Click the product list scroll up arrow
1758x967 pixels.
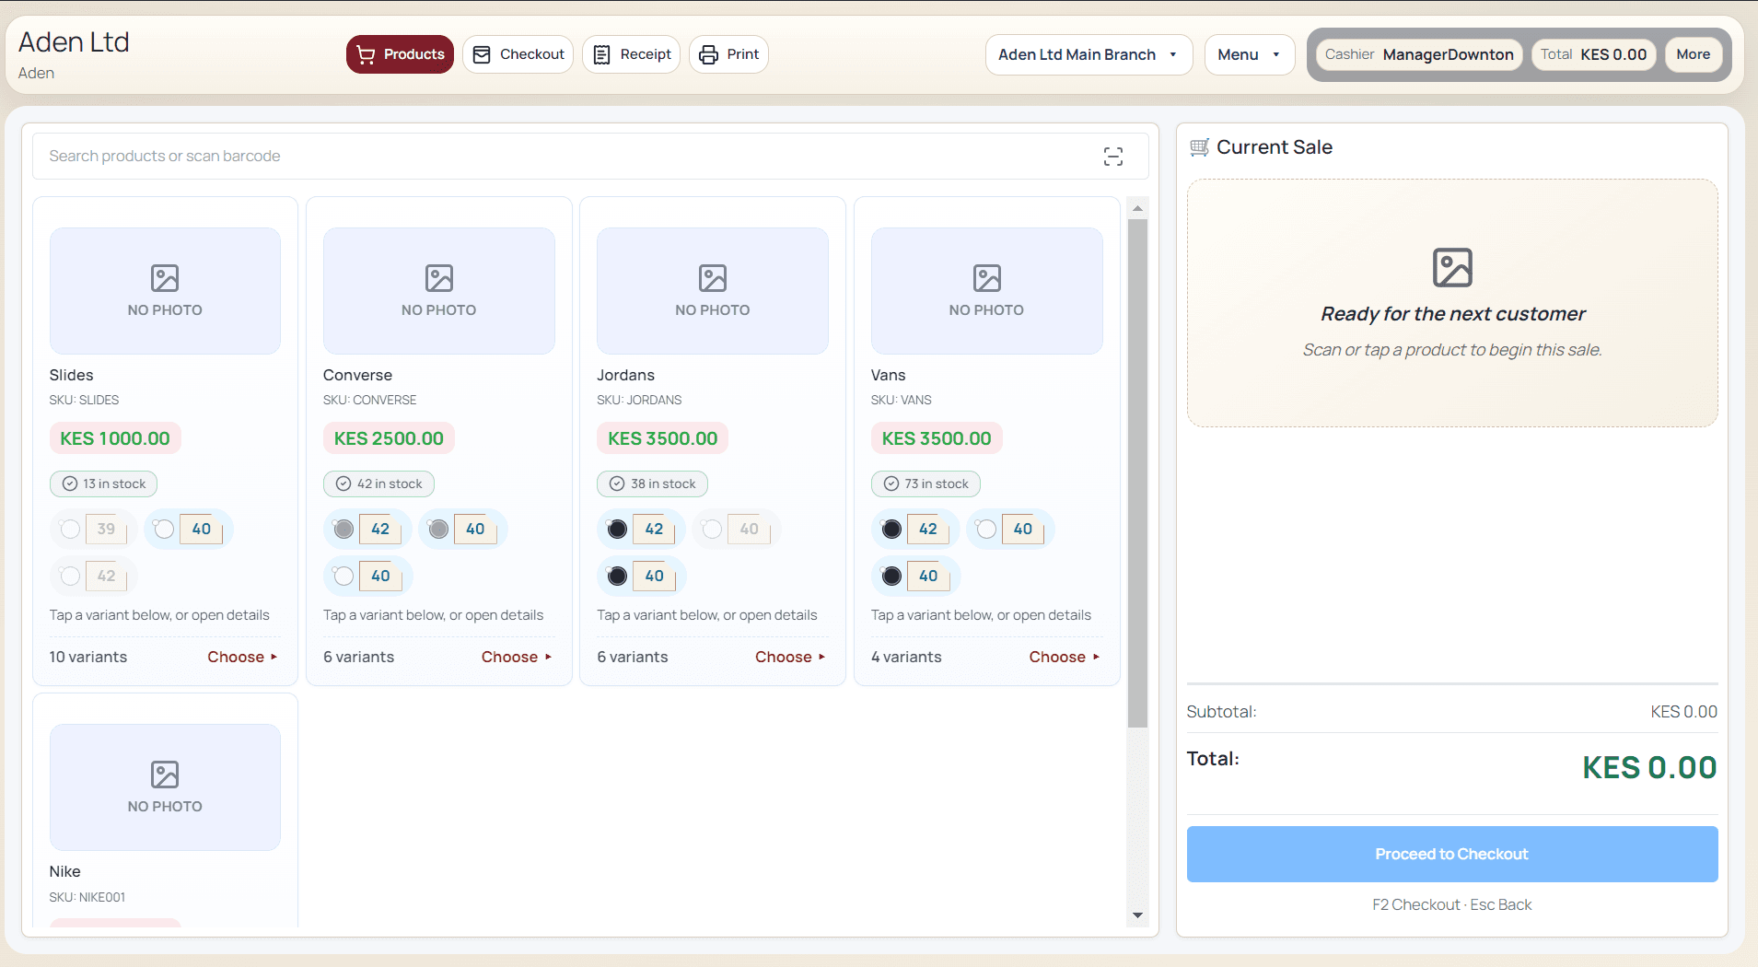tap(1137, 208)
